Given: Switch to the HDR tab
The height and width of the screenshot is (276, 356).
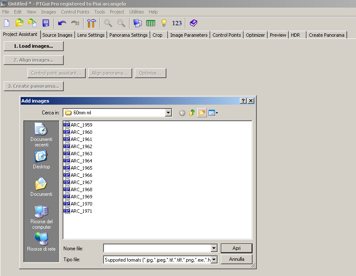Looking at the screenshot, I should [295, 35].
